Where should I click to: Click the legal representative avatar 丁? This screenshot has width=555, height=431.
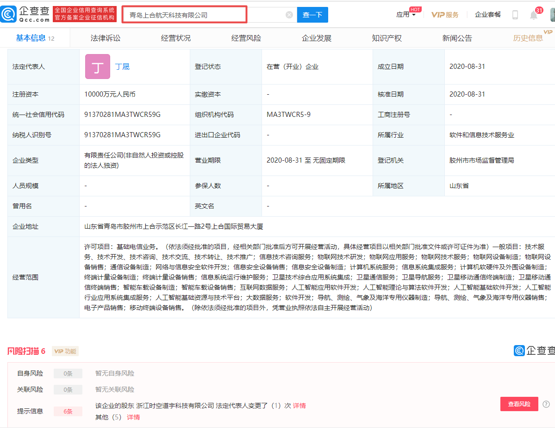click(97, 67)
